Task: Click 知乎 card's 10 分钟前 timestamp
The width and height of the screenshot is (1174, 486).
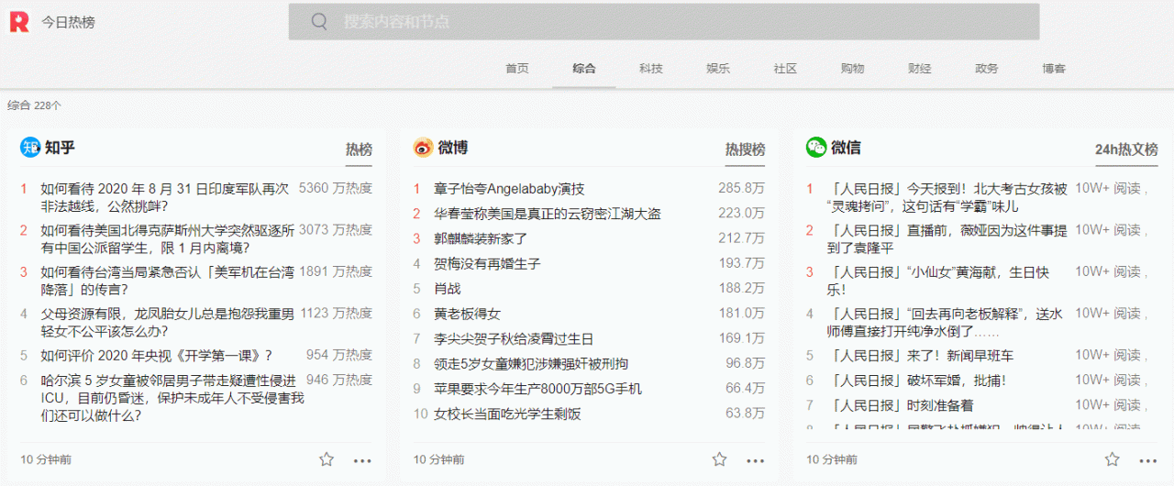Action: click(x=47, y=459)
